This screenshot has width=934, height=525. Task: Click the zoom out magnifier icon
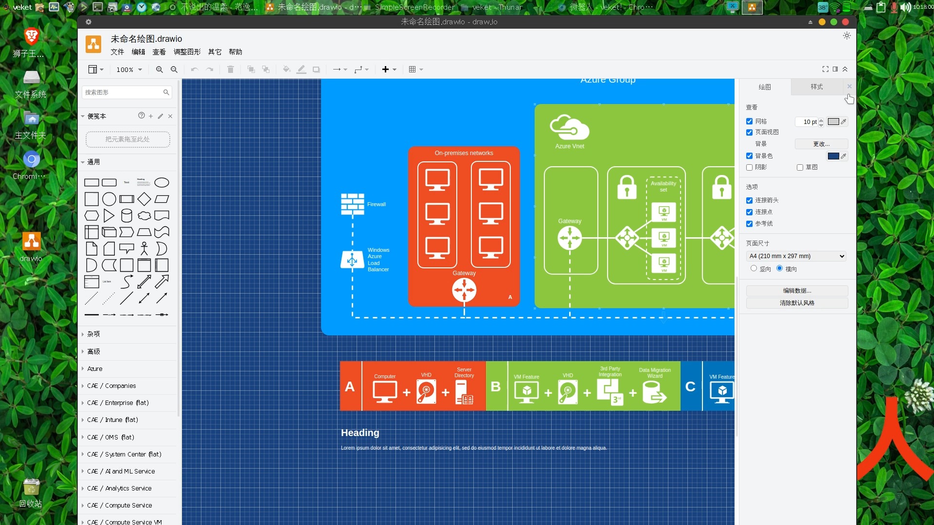pos(174,70)
